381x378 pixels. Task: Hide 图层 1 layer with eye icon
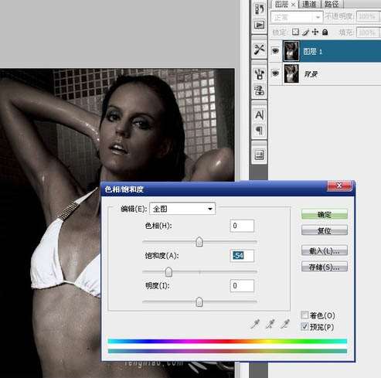point(275,51)
